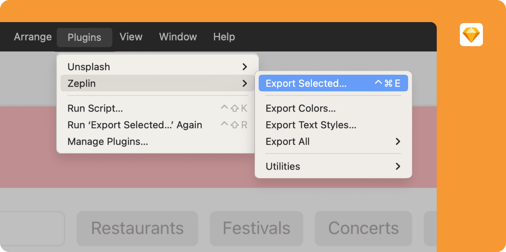
Task: Open the Window menu
Action: pos(178,37)
